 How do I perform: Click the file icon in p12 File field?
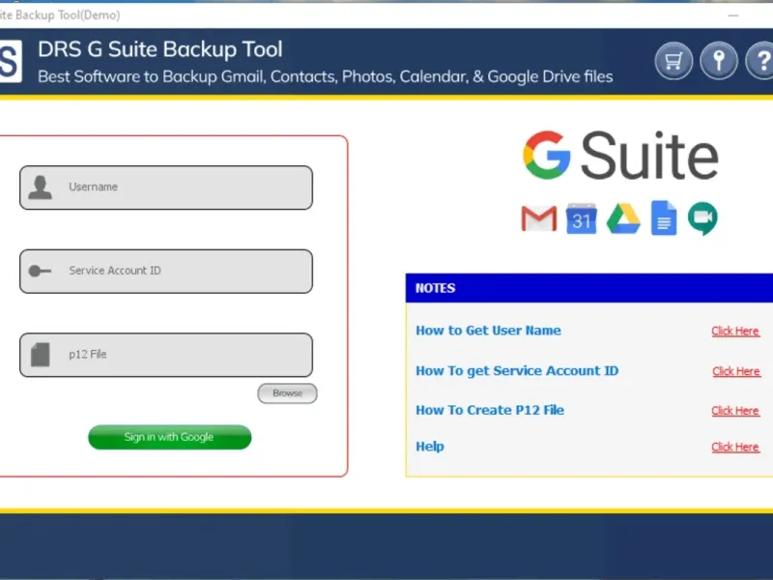(41, 355)
